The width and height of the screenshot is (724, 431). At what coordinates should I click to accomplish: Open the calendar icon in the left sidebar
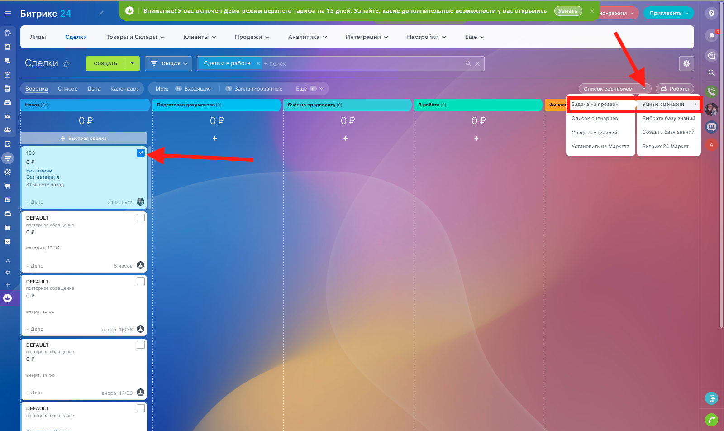(x=7, y=75)
